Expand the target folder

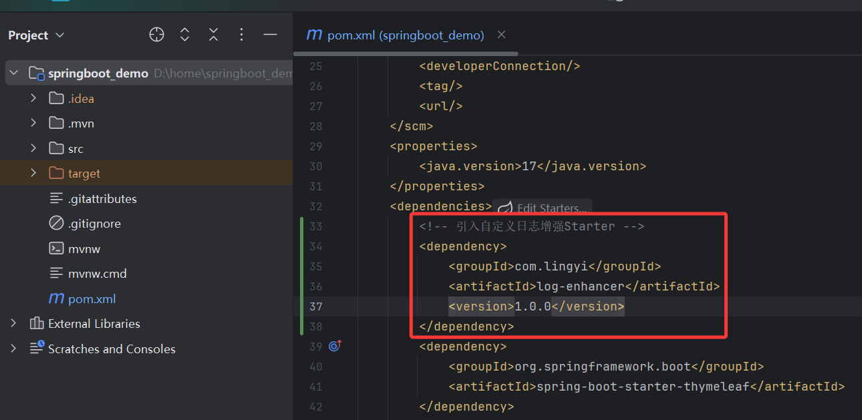point(33,173)
